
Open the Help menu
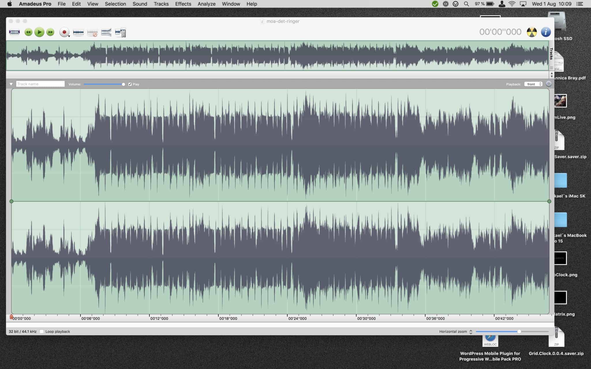coord(252,4)
